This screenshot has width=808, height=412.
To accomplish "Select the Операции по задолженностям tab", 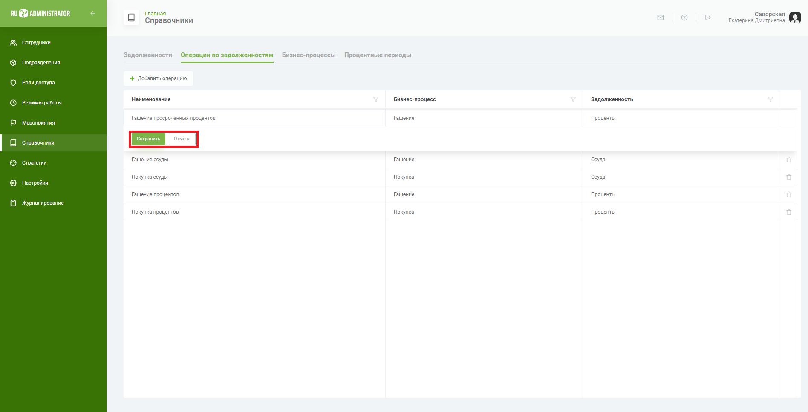I will [x=227, y=55].
